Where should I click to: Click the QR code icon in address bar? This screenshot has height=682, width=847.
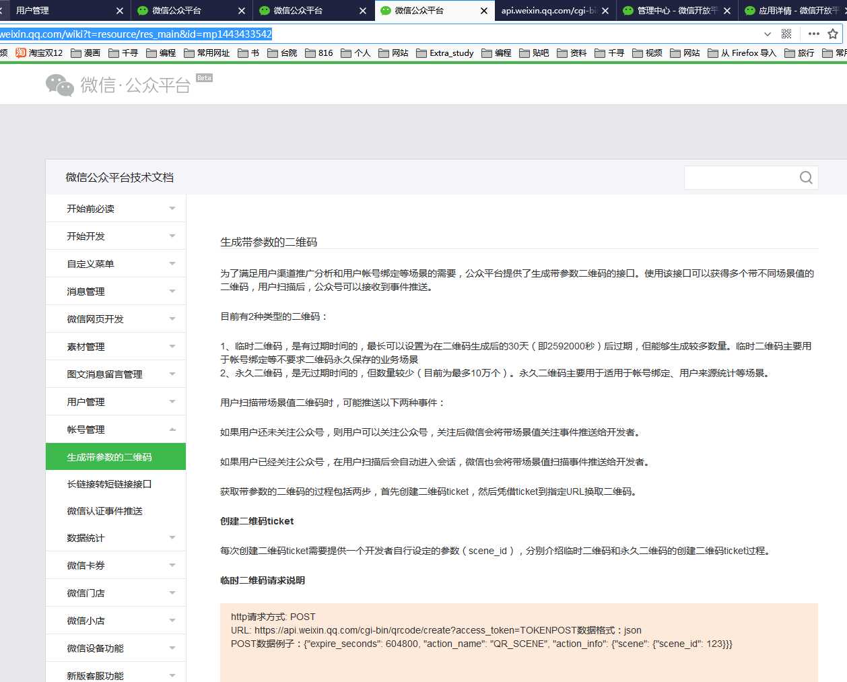tap(786, 34)
